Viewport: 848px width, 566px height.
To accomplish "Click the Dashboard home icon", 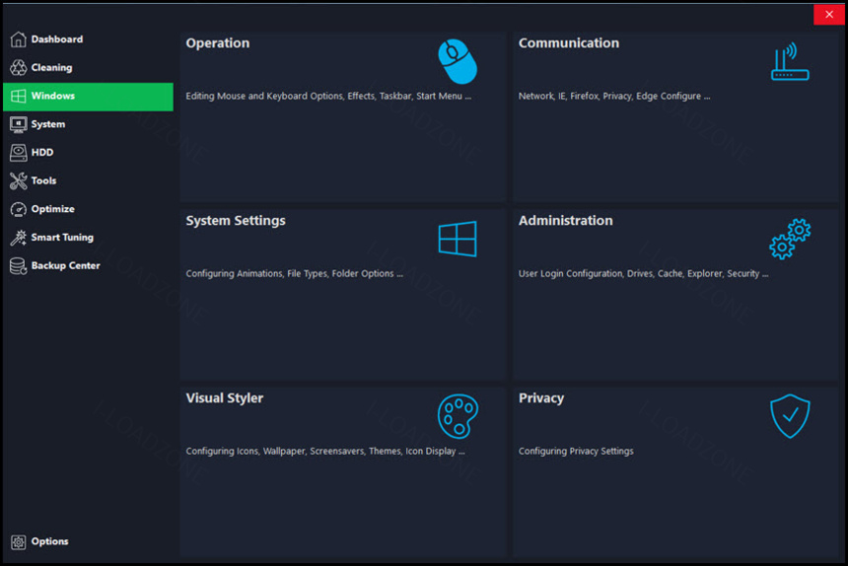I will point(19,38).
